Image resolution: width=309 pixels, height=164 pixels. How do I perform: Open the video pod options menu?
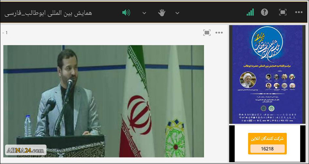[219, 33]
